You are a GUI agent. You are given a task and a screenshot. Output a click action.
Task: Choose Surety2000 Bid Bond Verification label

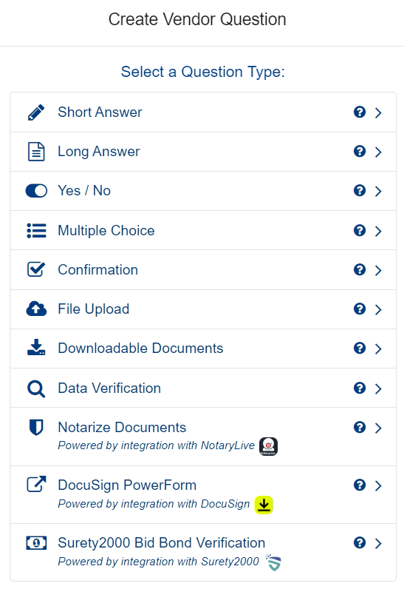point(162,543)
